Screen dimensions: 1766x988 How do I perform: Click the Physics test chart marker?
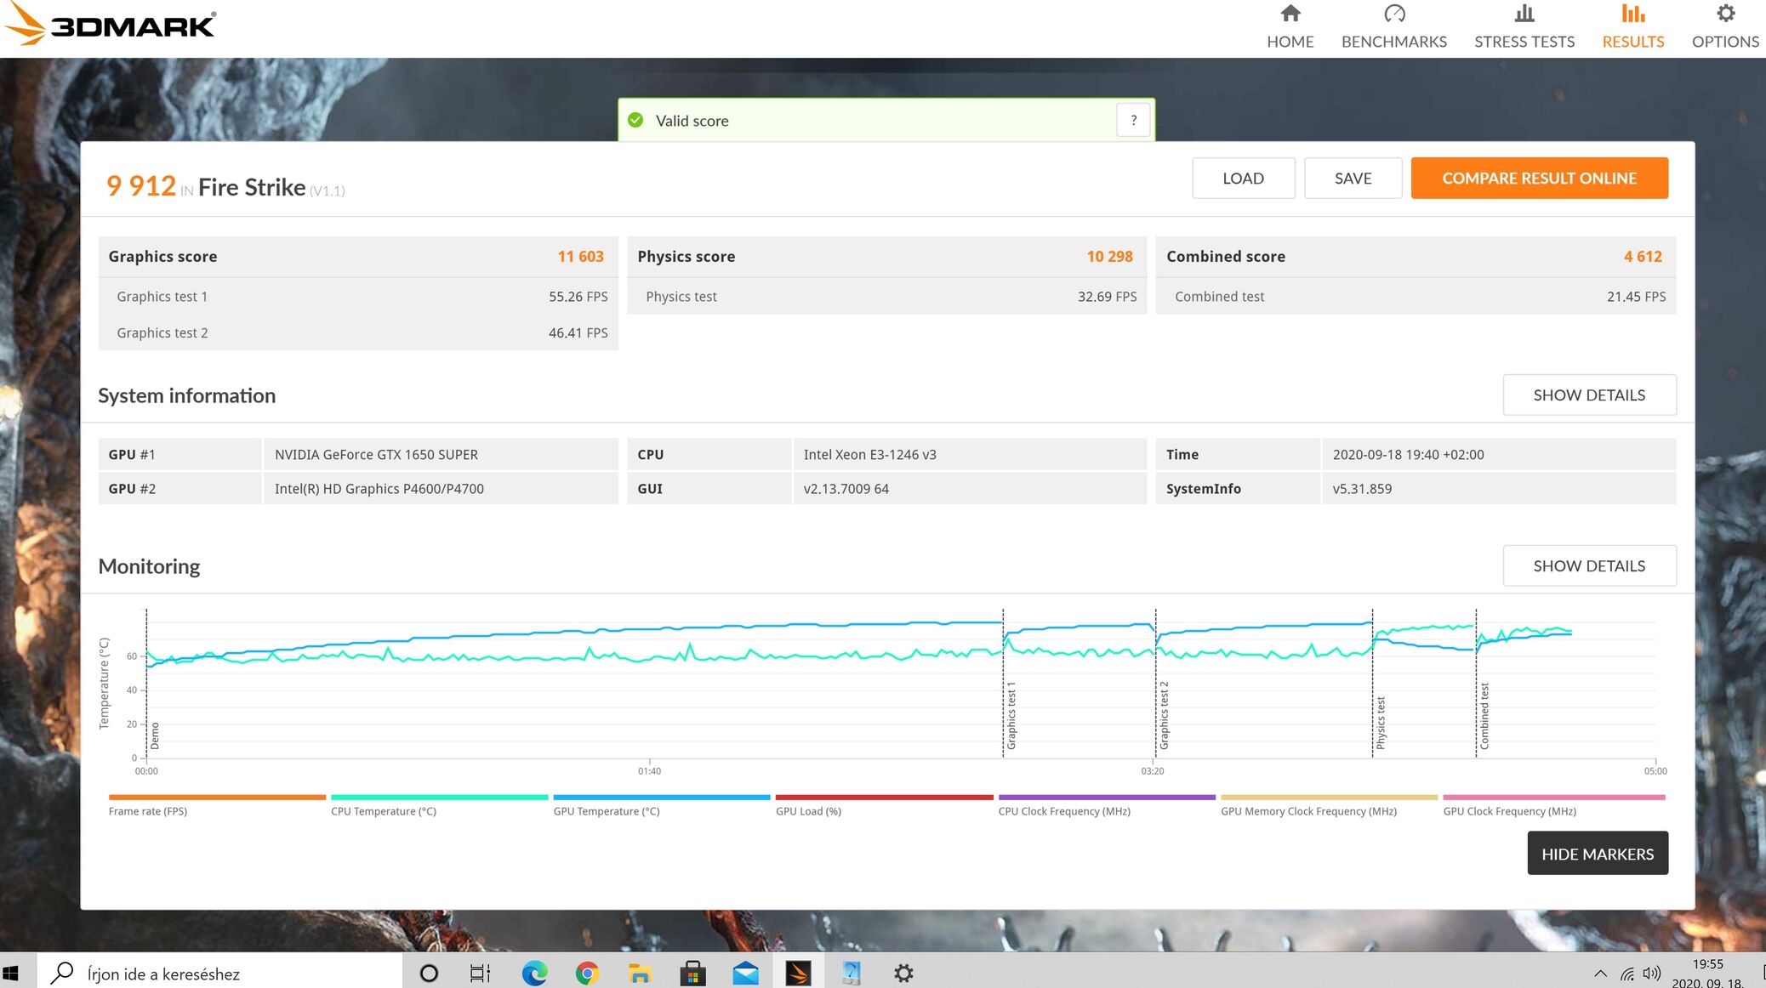pyautogui.click(x=1381, y=723)
